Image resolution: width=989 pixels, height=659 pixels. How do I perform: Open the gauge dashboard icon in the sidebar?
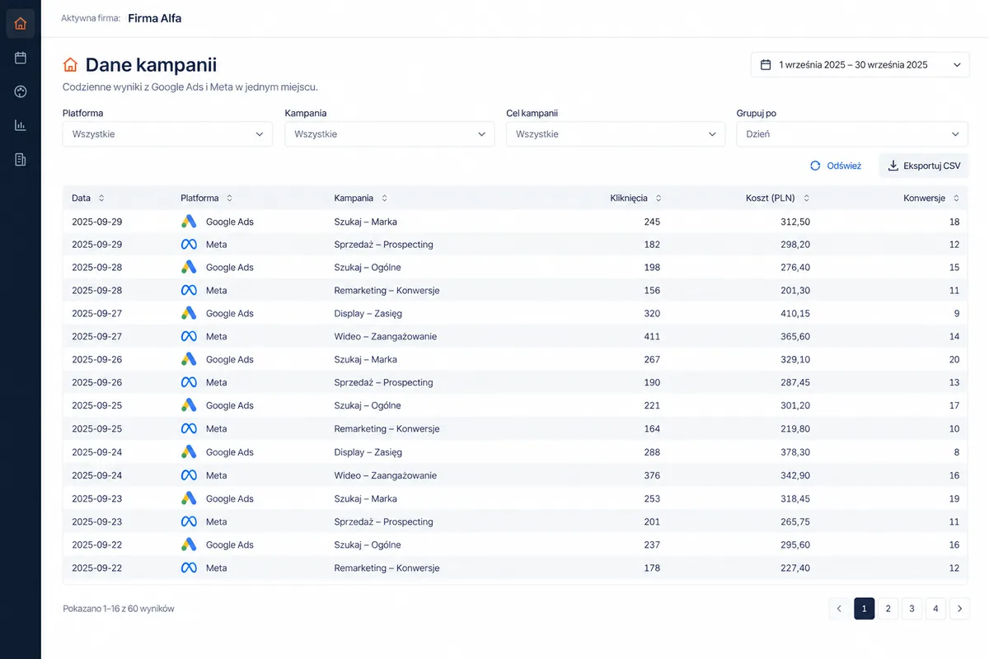pos(21,91)
